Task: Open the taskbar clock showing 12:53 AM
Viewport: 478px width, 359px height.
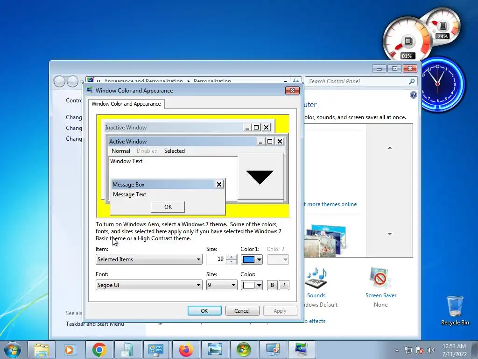Action: 454,350
